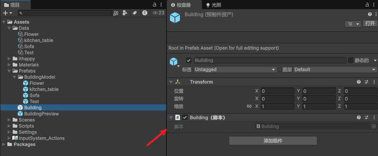378x156 pixels.
Task: Expand the Settings folder
Action: 9,132
